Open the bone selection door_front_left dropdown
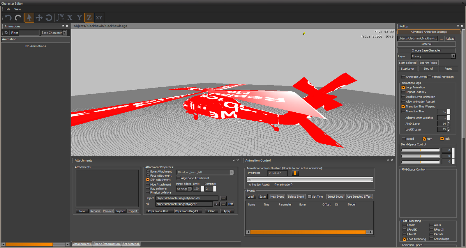The width and height of the screenshot is (466, 248). (x=205, y=172)
